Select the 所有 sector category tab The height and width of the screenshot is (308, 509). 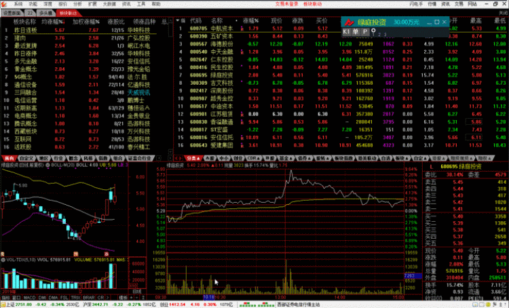(x=10, y=158)
